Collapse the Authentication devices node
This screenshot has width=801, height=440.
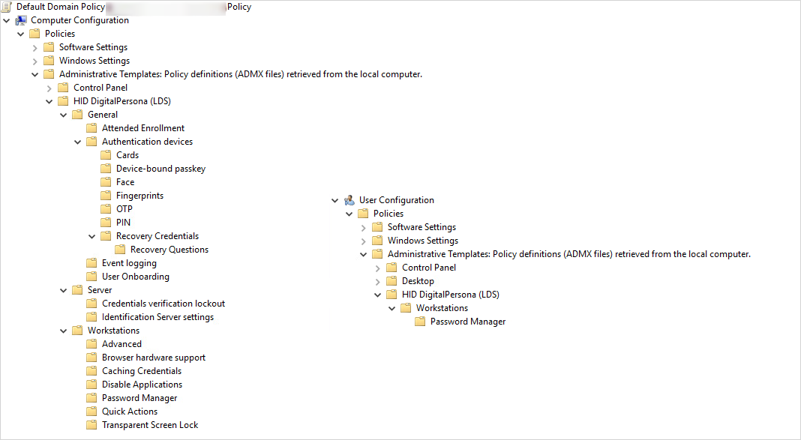click(78, 142)
